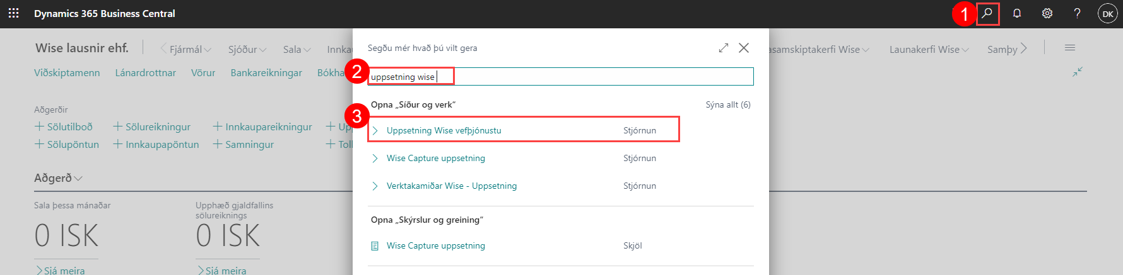Click the hamburger menu lines icon
Image resolution: width=1123 pixels, height=275 pixels.
(x=1070, y=48)
